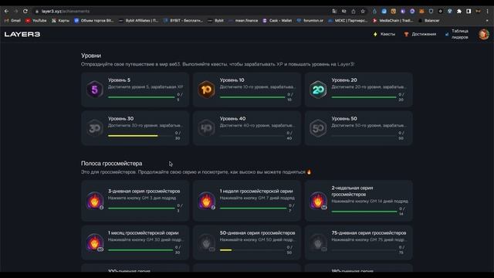Reload the page with the refresh icon

click(x=25, y=11)
